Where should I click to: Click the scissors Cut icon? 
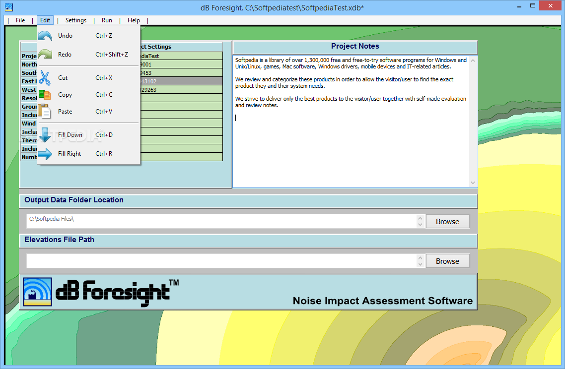pos(45,78)
